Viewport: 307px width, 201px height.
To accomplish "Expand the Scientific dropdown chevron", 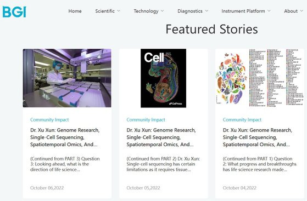I will click(119, 11).
